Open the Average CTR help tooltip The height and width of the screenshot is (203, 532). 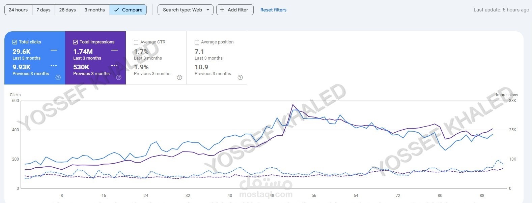179,77
